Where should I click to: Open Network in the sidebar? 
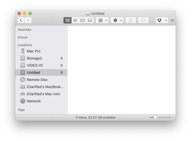(41, 101)
